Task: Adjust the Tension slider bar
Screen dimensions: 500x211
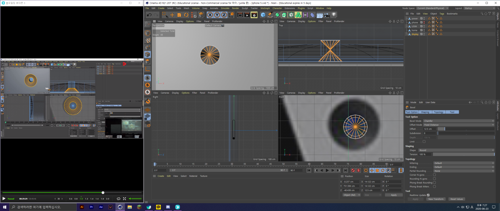Action: (x=464, y=154)
